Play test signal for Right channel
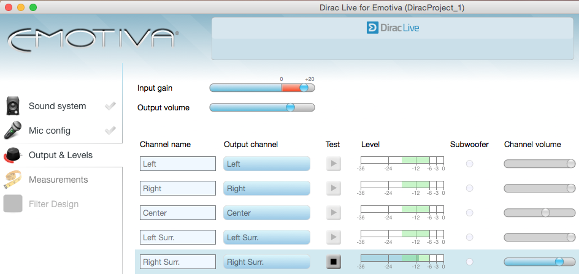This screenshot has width=579, height=274. pyautogui.click(x=334, y=188)
